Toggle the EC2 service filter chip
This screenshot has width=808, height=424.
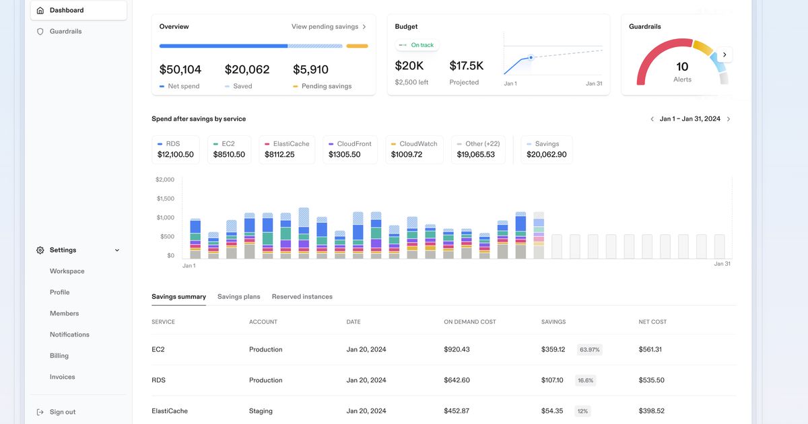tap(228, 149)
